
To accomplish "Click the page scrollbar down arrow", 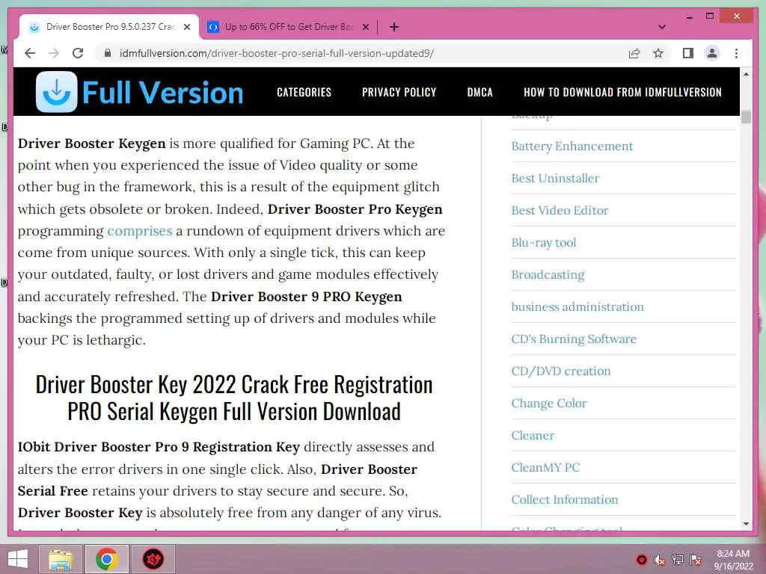I will click(x=746, y=524).
